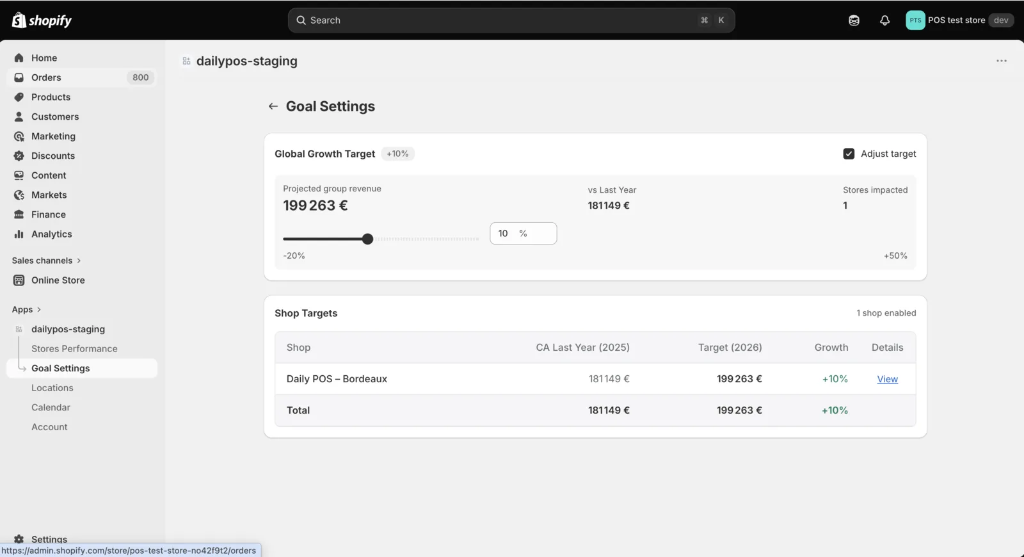Click the dev badge in top bar
This screenshot has width=1024, height=557.
pos(1001,20)
